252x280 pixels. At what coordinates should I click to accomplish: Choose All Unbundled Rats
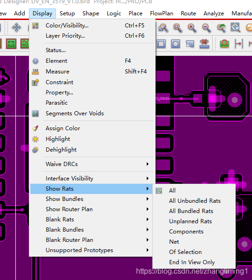[x=194, y=201]
